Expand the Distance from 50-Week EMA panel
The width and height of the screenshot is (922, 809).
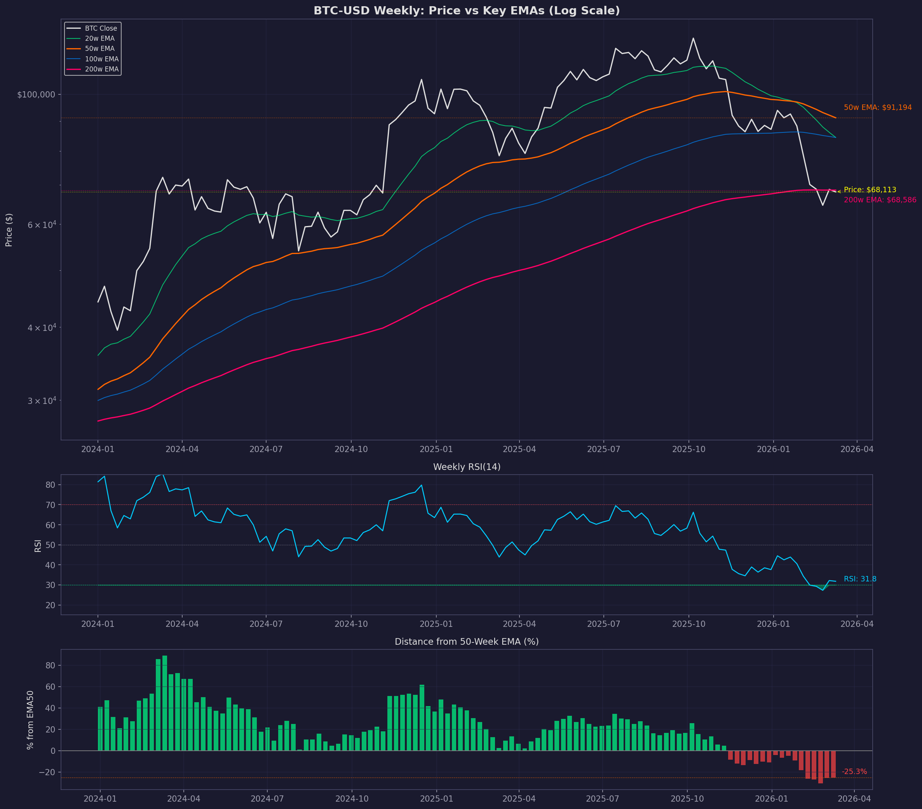tap(467, 641)
